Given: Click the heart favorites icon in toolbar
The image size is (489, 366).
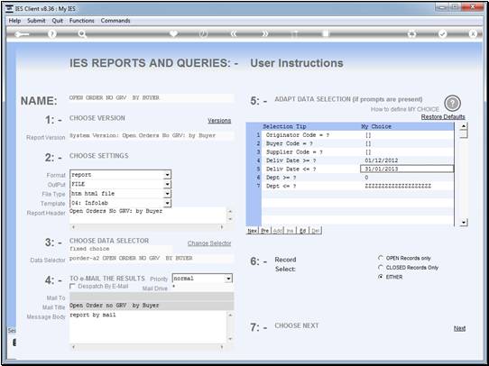Looking at the screenshot, I should pyautogui.click(x=173, y=33).
